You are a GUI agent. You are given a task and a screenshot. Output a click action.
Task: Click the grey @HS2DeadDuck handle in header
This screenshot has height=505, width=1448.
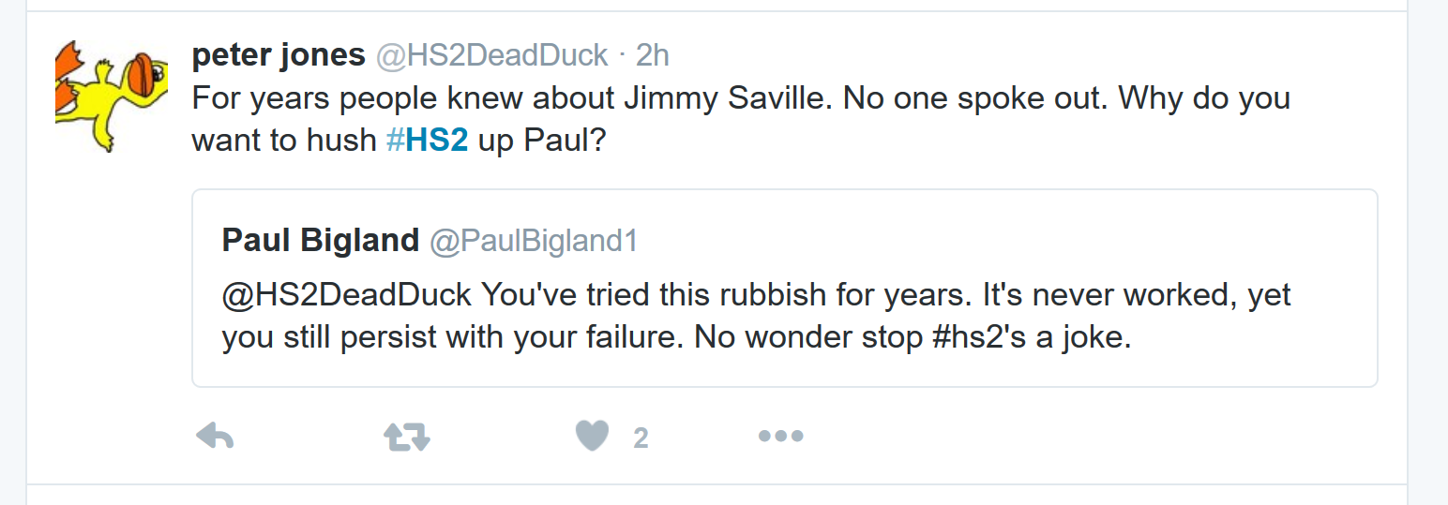[x=492, y=55]
